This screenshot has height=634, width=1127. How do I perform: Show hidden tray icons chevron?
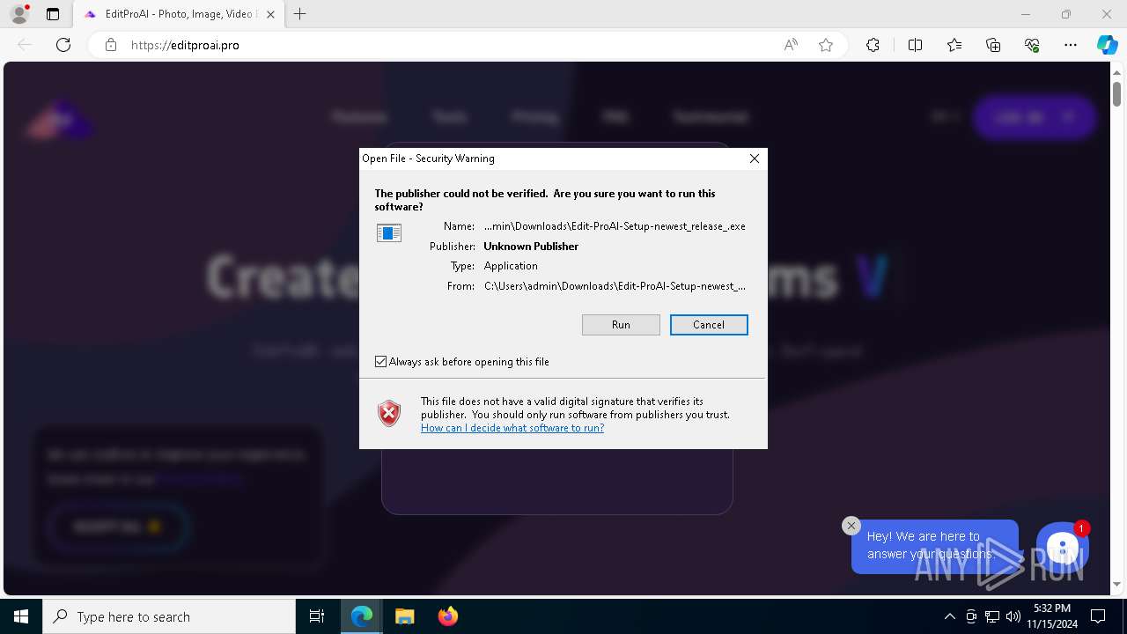point(949,616)
